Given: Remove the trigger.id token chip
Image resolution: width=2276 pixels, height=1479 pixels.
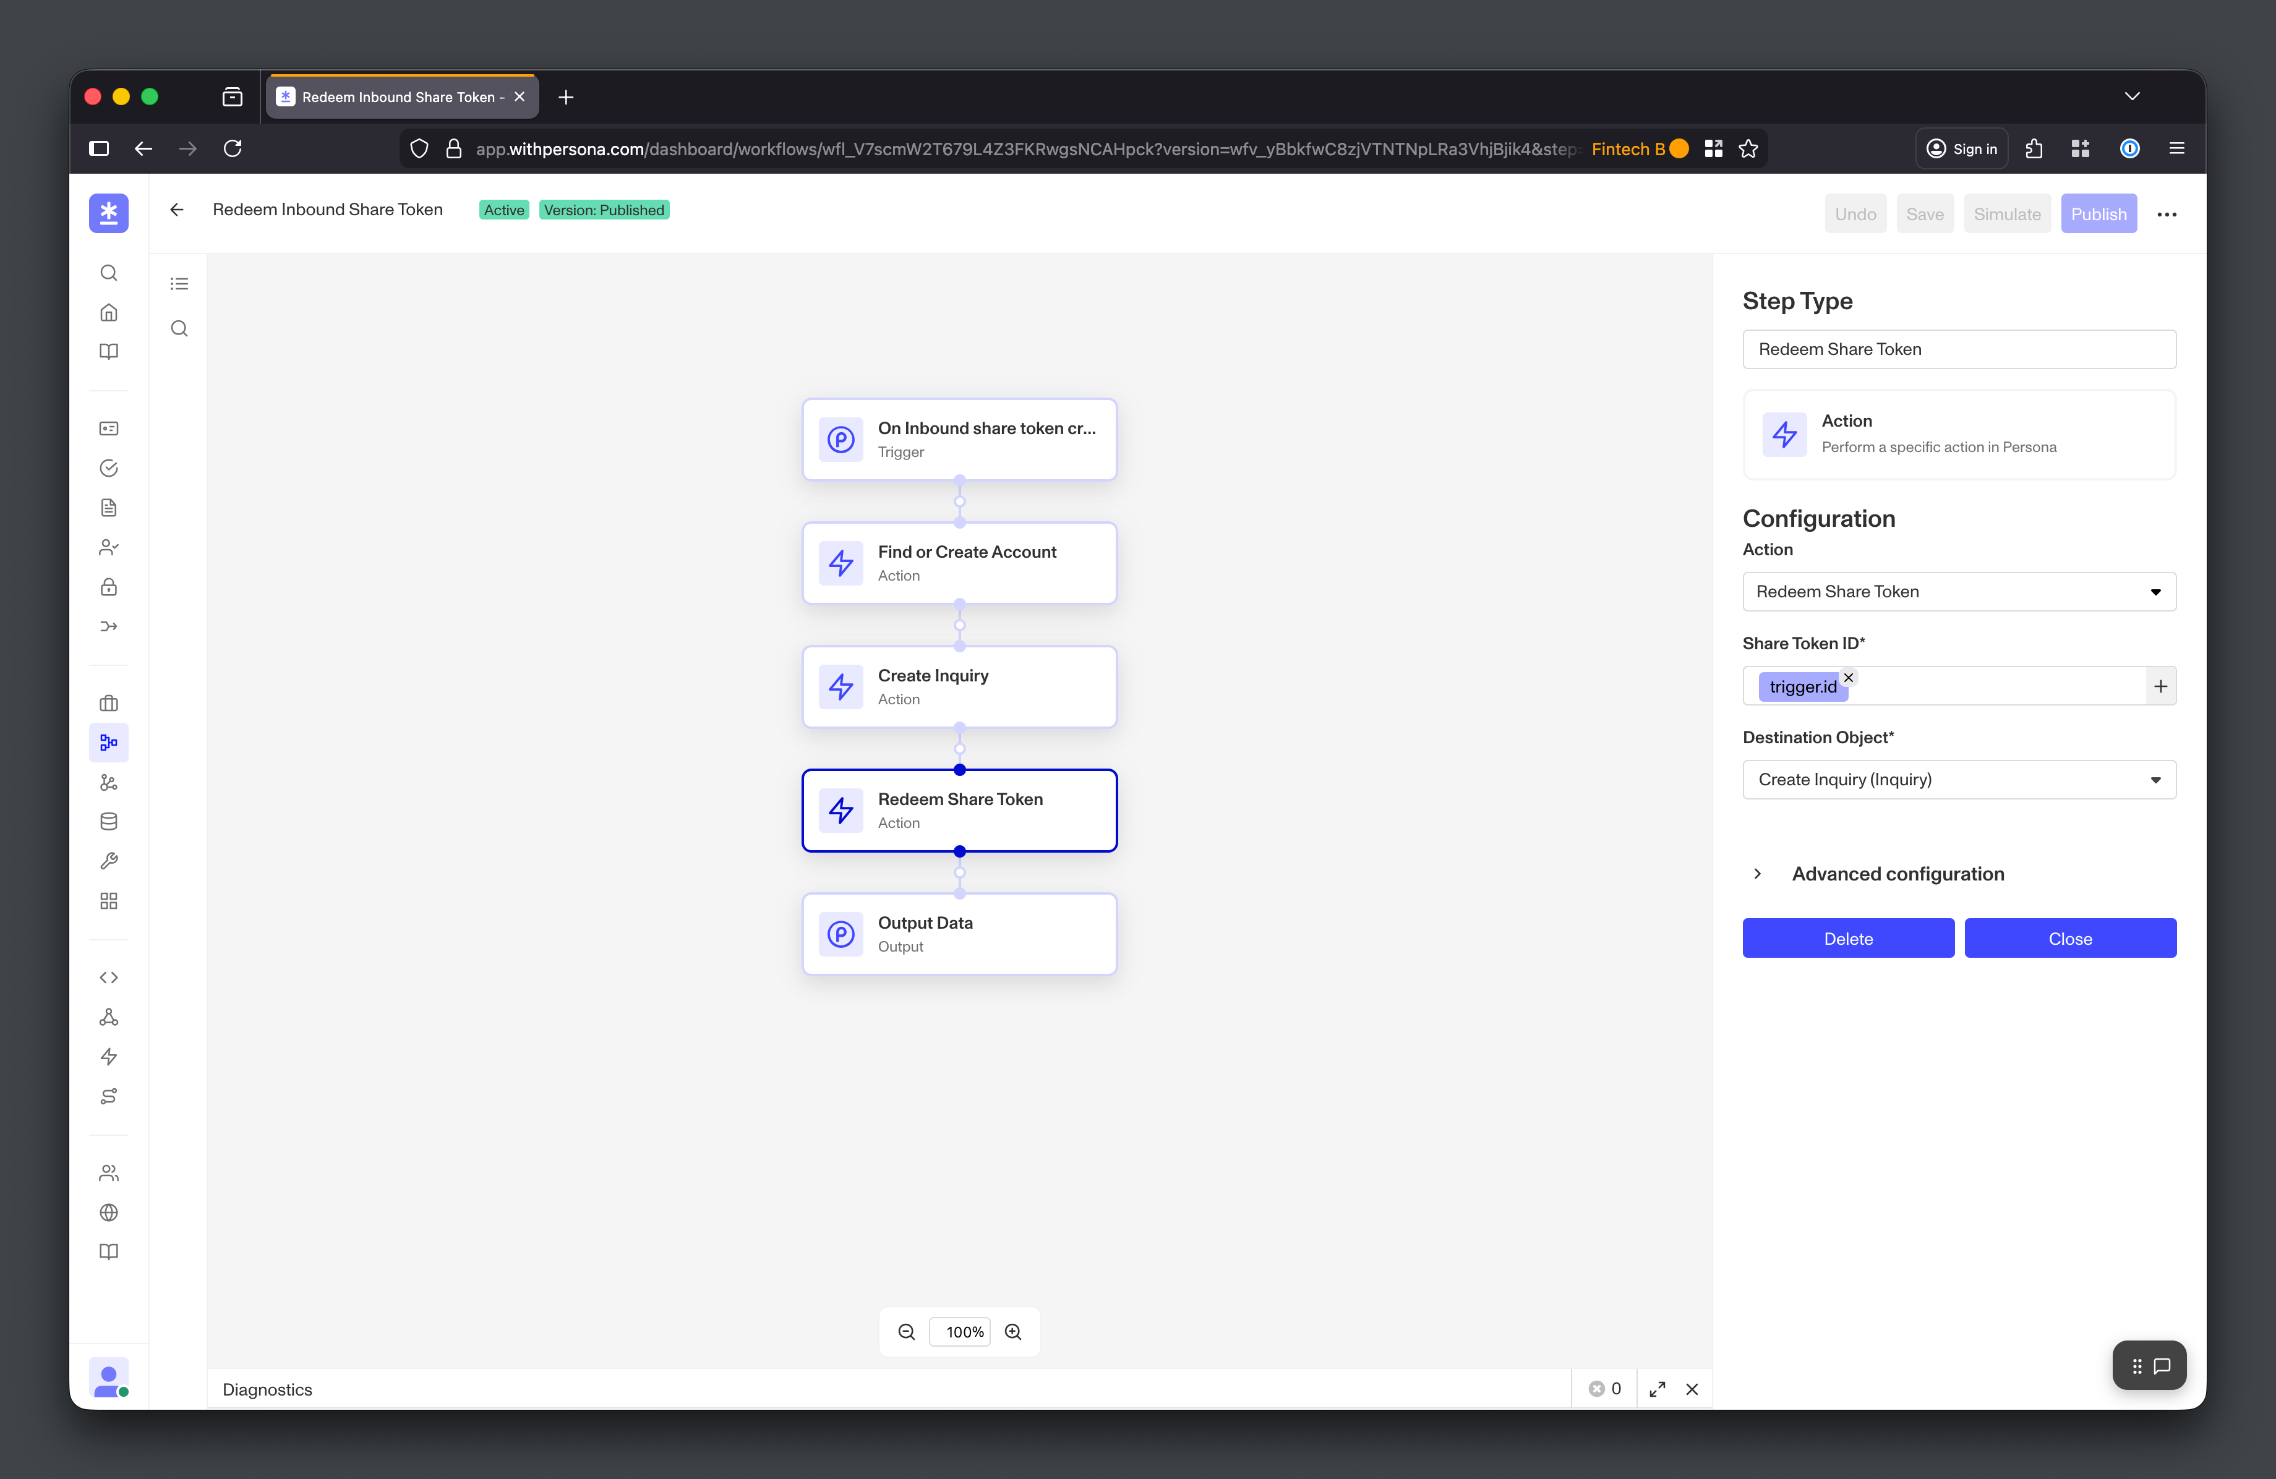Looking at the screenshot, I should tap(1849, 677).
